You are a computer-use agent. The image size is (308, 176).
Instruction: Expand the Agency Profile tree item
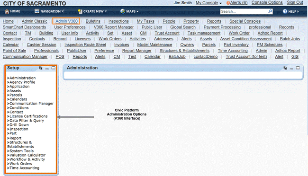(x=21, y=82)
